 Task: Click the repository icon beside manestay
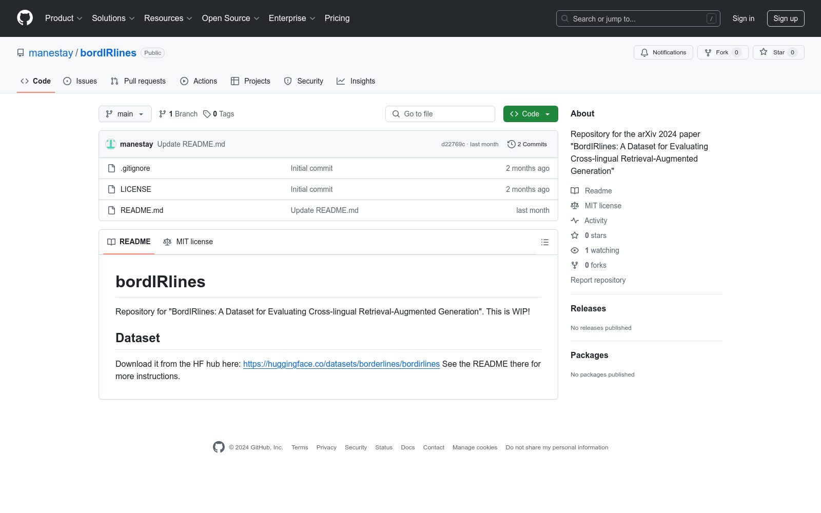tap(21, 53)
